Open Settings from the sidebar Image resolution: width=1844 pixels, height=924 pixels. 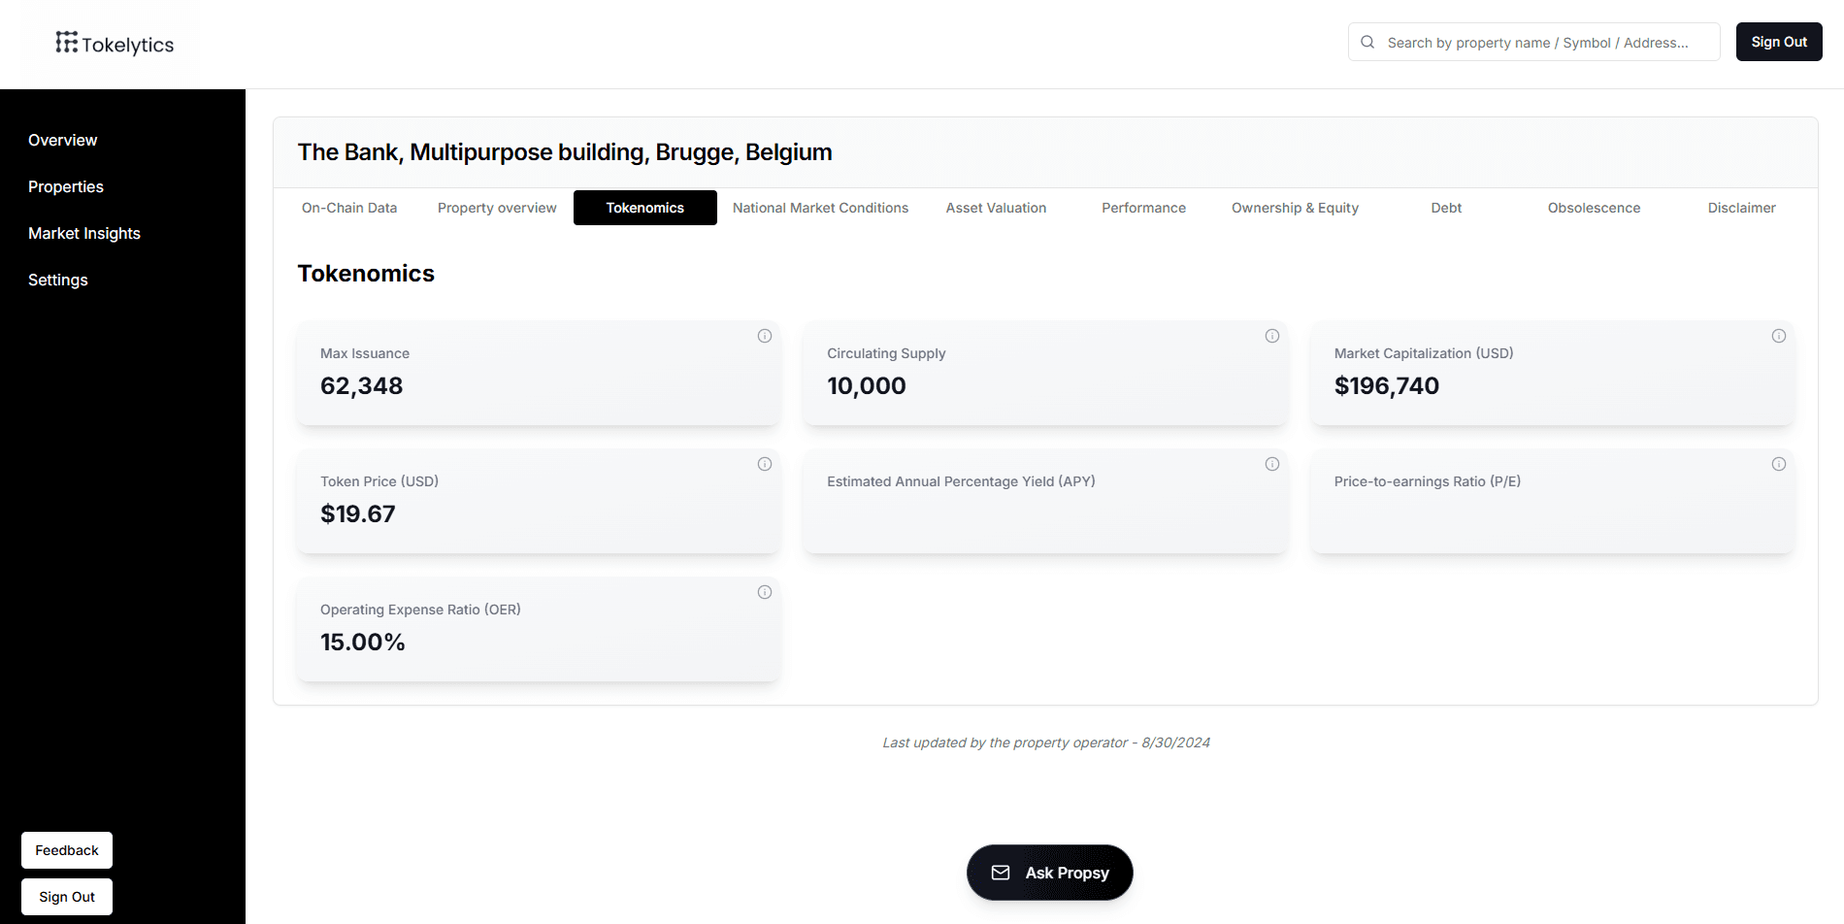tap(58, 280)
